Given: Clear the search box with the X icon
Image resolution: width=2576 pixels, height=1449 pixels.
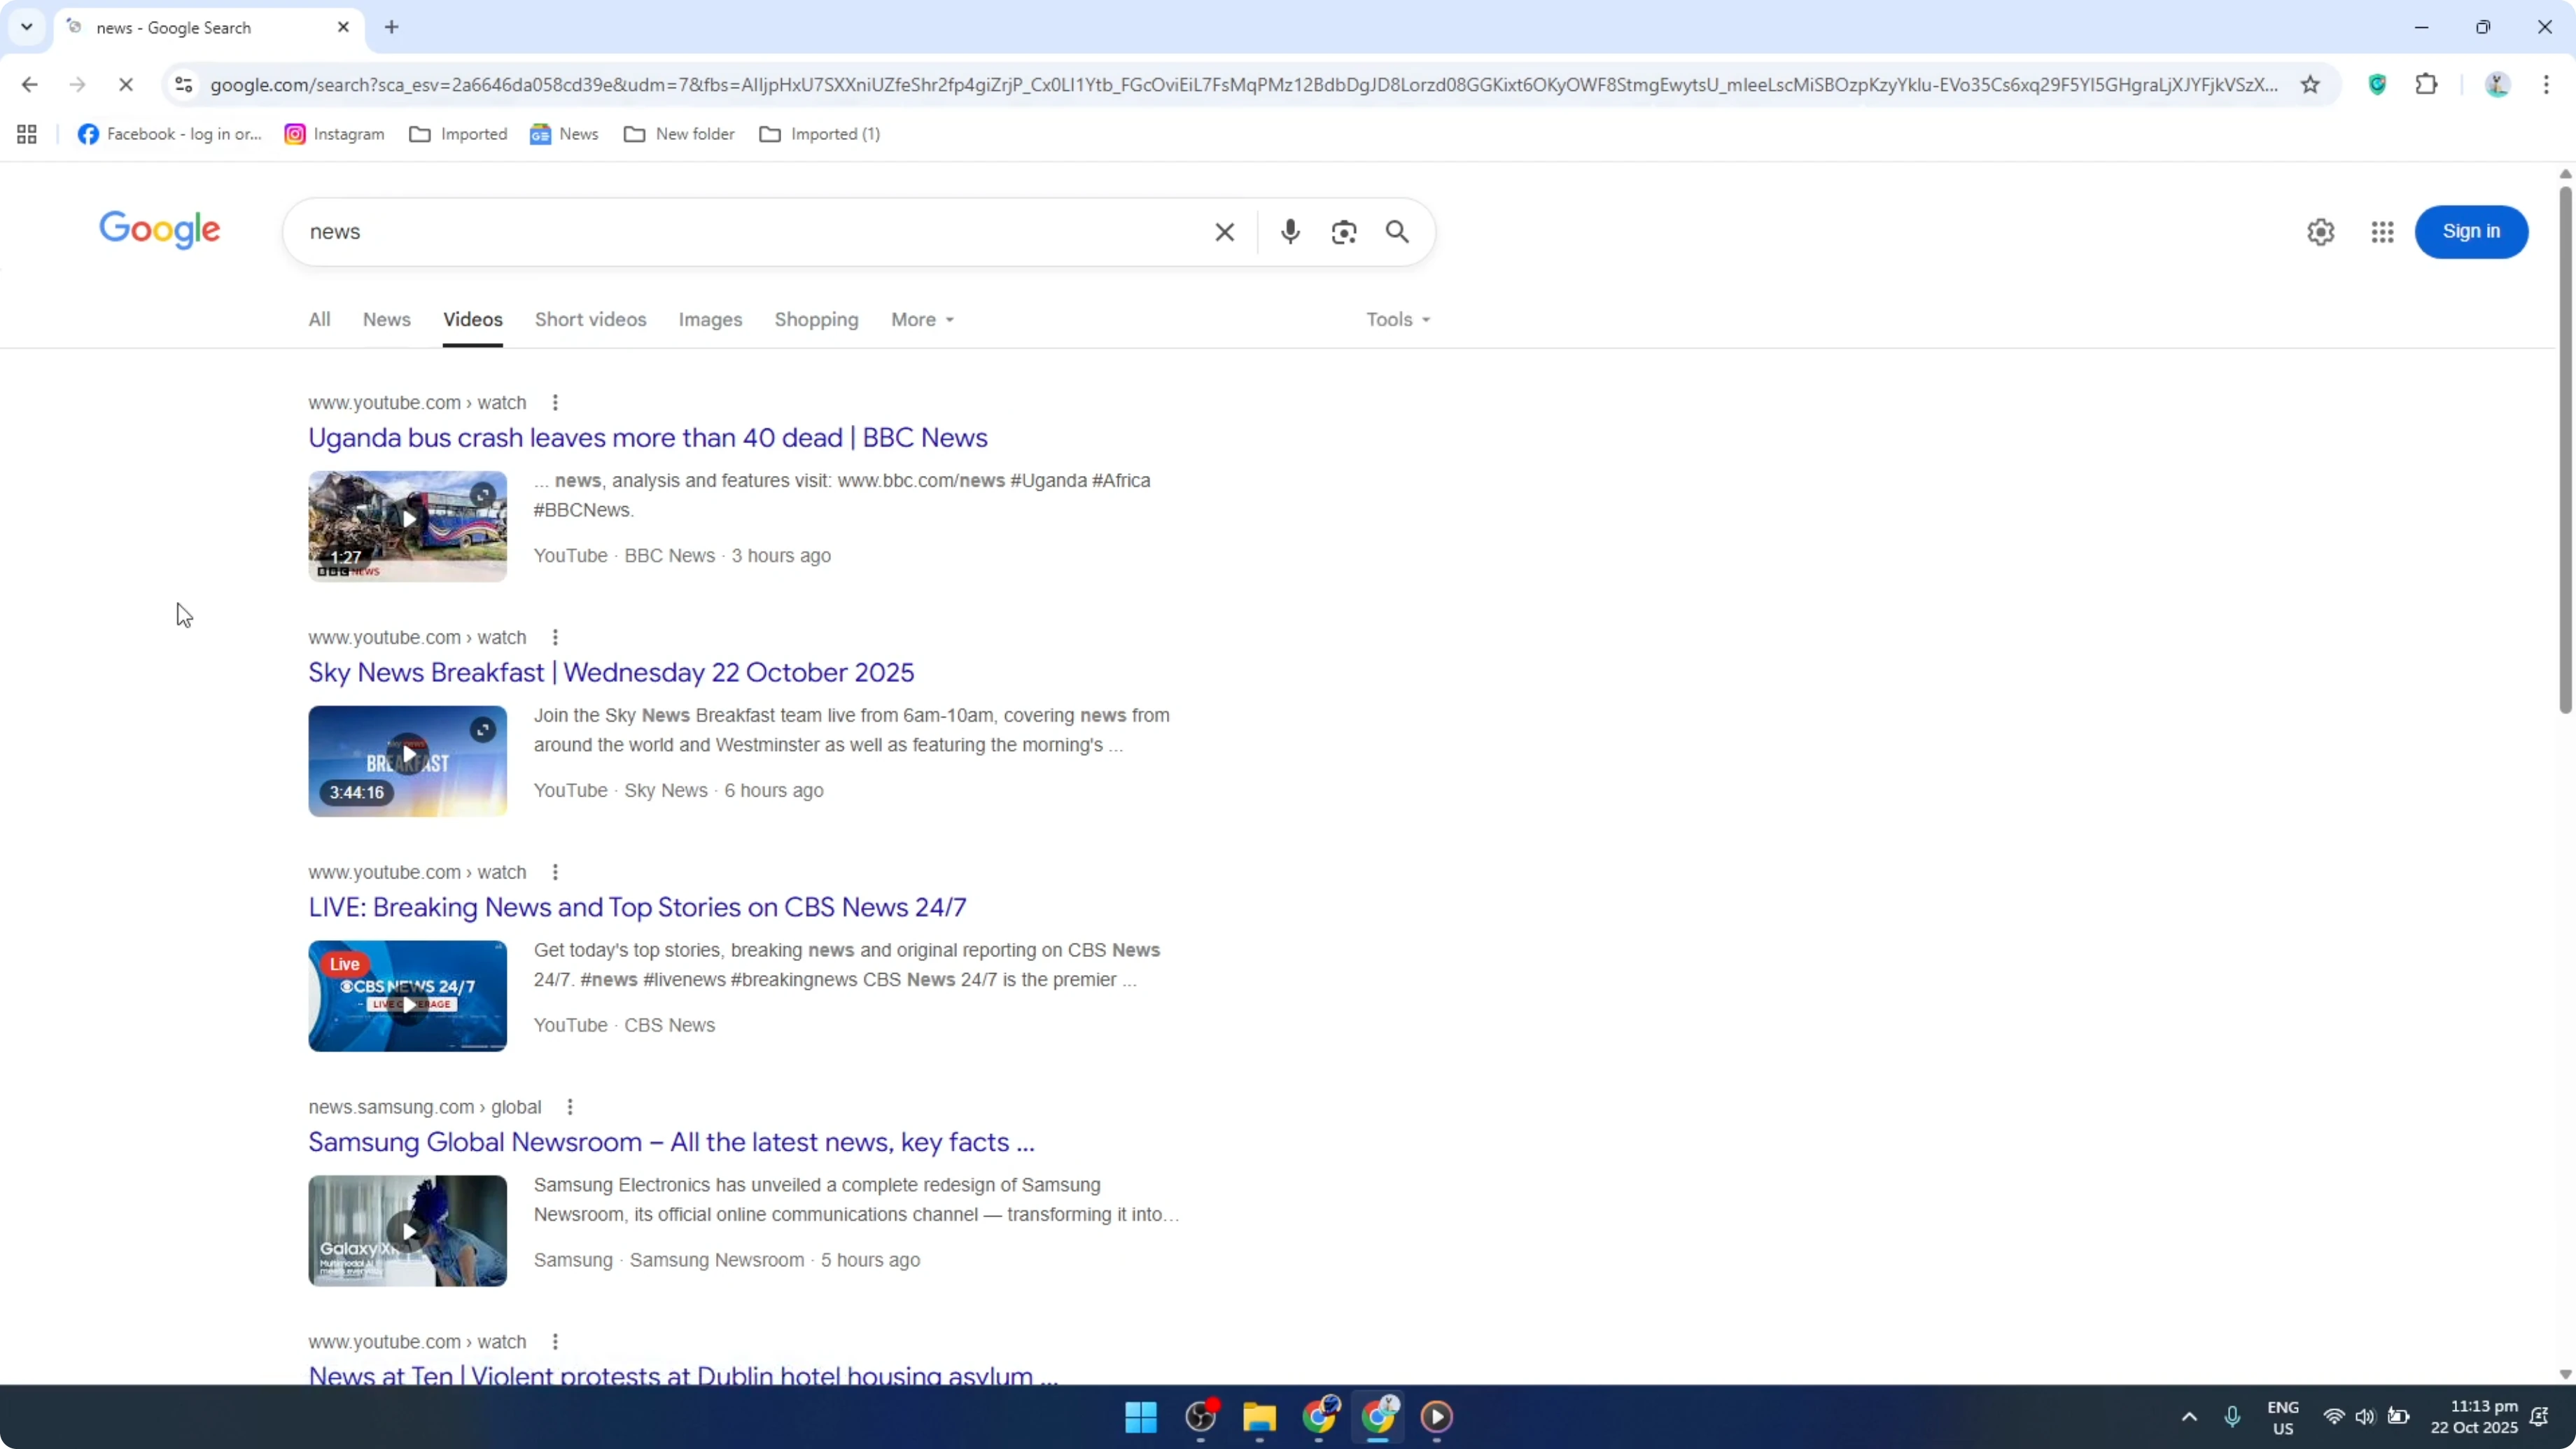Looking at the screenshot, I should click(x=1224, y=232).
